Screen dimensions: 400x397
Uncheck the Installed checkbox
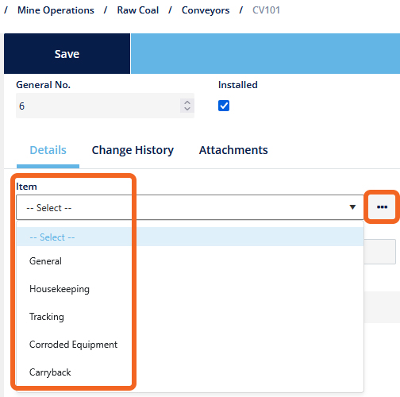[x=224, y=106]
